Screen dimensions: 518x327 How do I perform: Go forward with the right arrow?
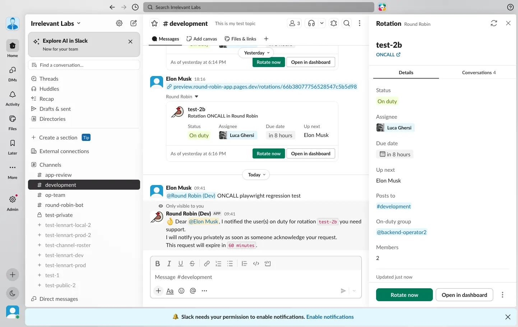click(124, 7)
